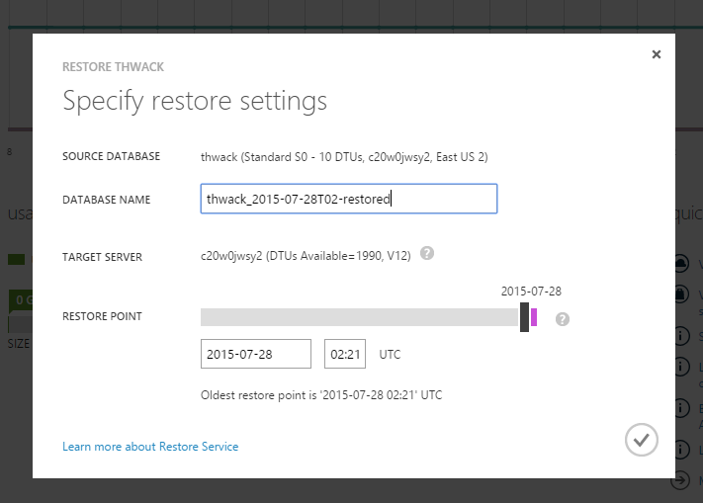Click the topmost info icon at right edge
Viewport: 703px width, 503px height.
click(x=682, y=337)
